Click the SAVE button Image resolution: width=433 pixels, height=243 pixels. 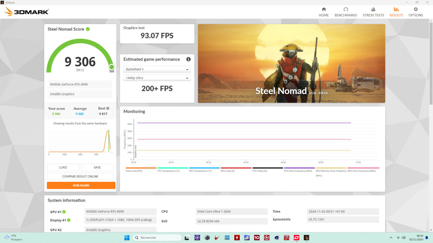point(97,167)
